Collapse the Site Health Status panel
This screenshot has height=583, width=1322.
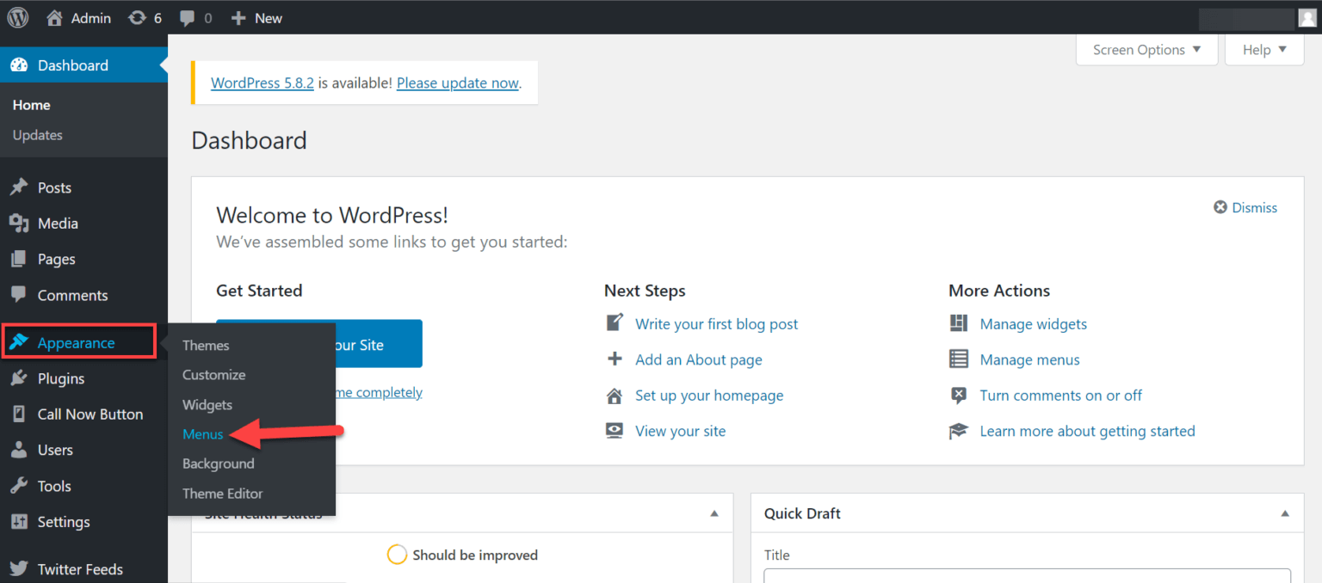tap(714, 513)
